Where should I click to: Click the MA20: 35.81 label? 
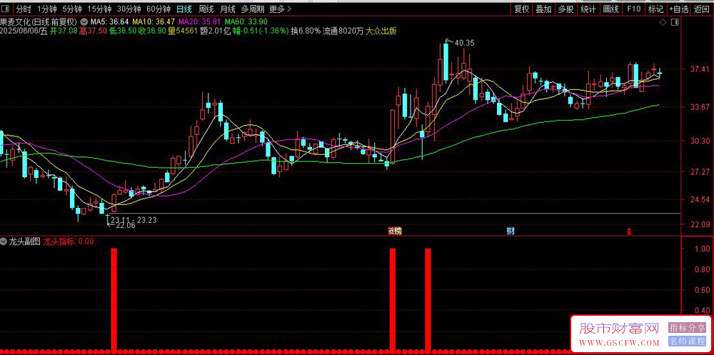pyautogui.click(x=199, y=21)
